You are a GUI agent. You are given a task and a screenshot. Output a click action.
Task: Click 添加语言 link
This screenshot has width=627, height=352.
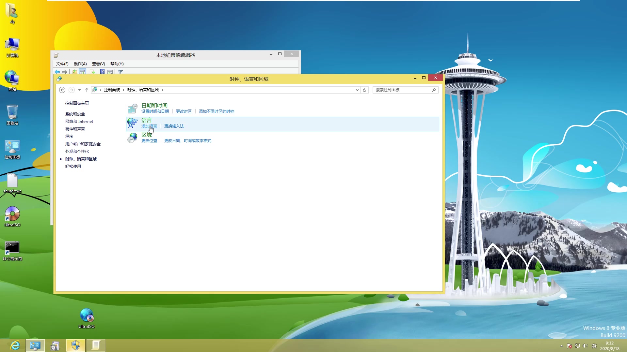[149, 126]
